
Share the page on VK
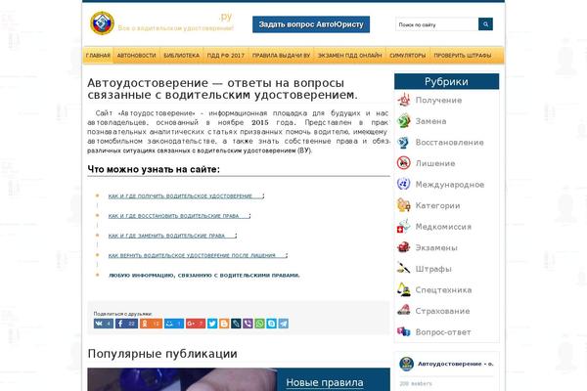[x=104, y=324]
